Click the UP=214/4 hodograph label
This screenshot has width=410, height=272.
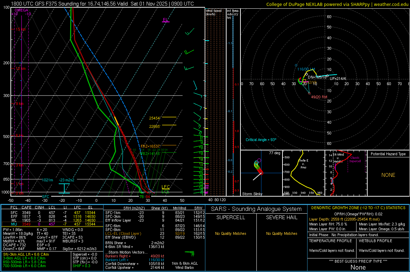pos(338,79)
